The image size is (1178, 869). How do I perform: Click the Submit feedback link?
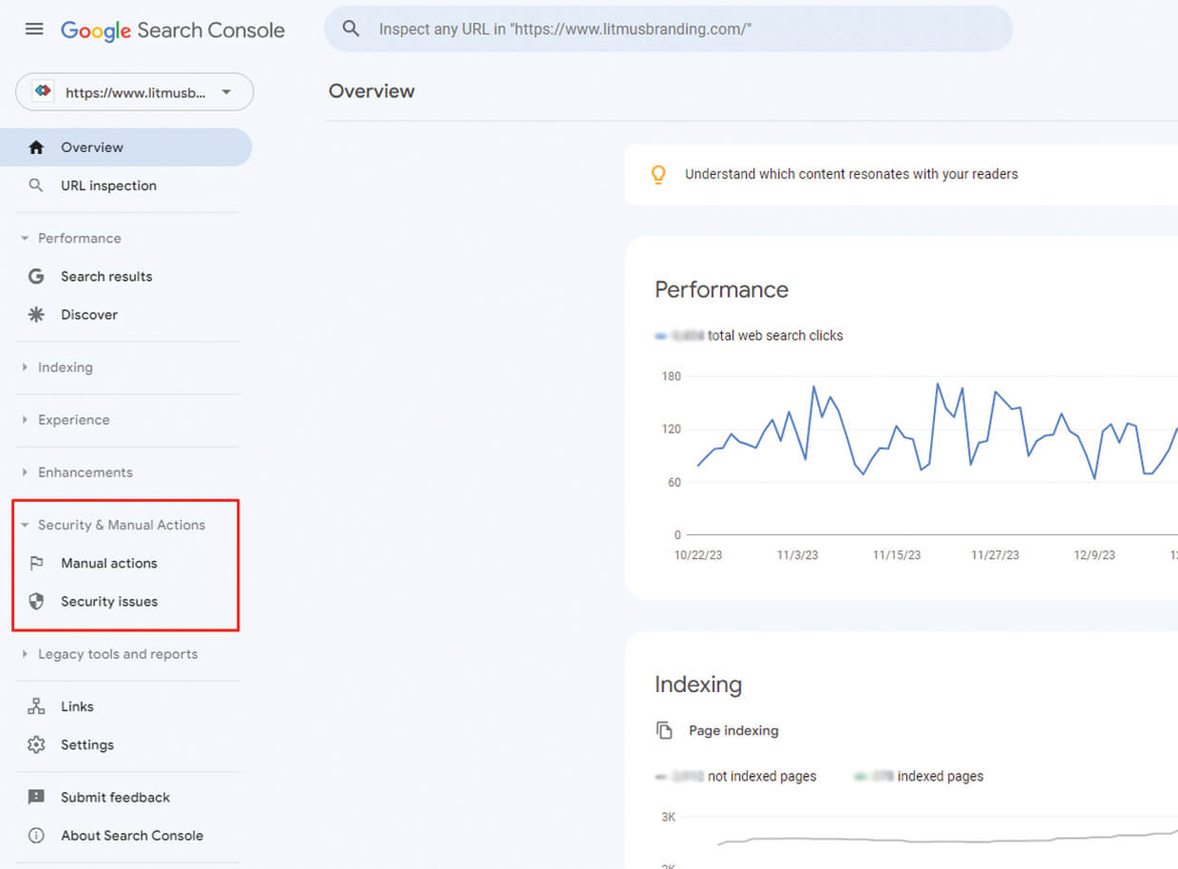(116, 797)
